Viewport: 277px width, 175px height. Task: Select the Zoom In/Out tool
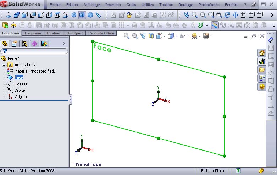pyautogui.click(x=211, y=15)
